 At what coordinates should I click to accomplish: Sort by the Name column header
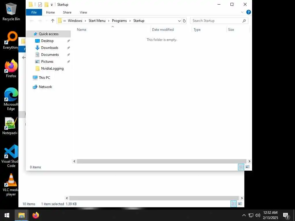point(113,30)
